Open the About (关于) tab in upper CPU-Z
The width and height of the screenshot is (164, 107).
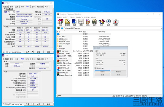[x=46, y=7]
